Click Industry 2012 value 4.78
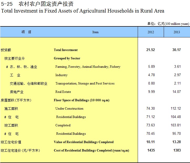The height and width of the screenshot is (163, 190). [151, 75]
